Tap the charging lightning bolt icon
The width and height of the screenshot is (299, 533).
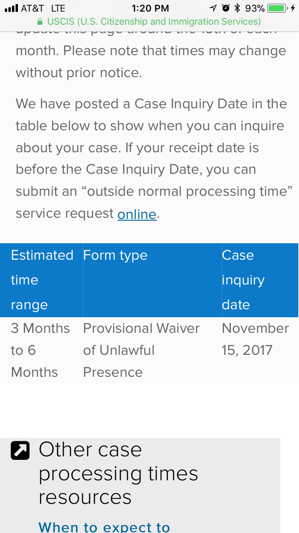click(x=293, y=8)
